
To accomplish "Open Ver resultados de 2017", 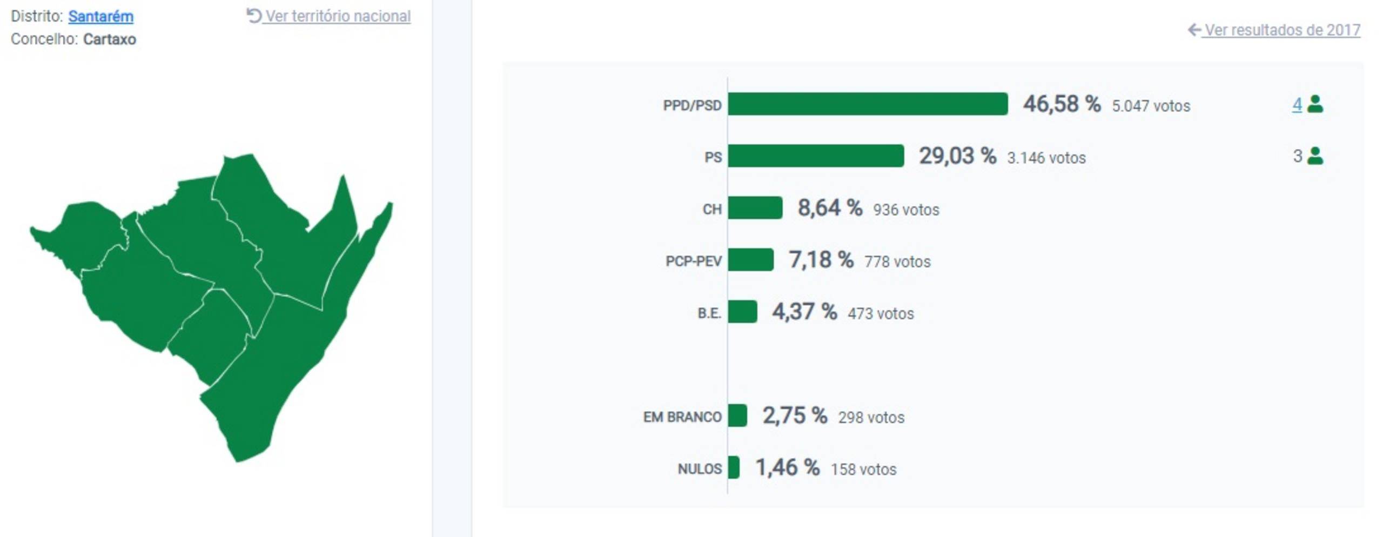I will pyautogui.click(x=1282, y=30).
